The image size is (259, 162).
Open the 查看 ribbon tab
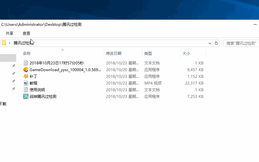(x=26, y=33)
